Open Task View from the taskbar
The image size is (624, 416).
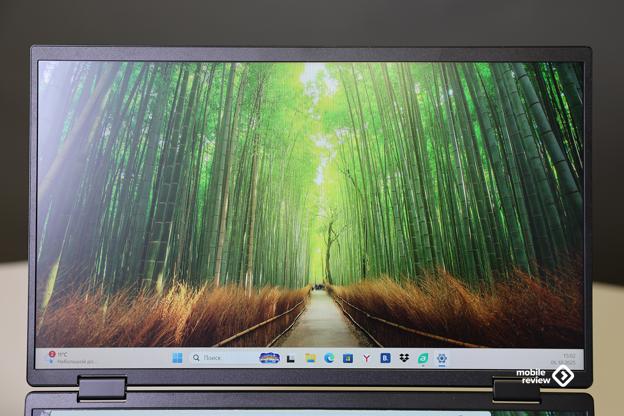click(x=291, y=358)
